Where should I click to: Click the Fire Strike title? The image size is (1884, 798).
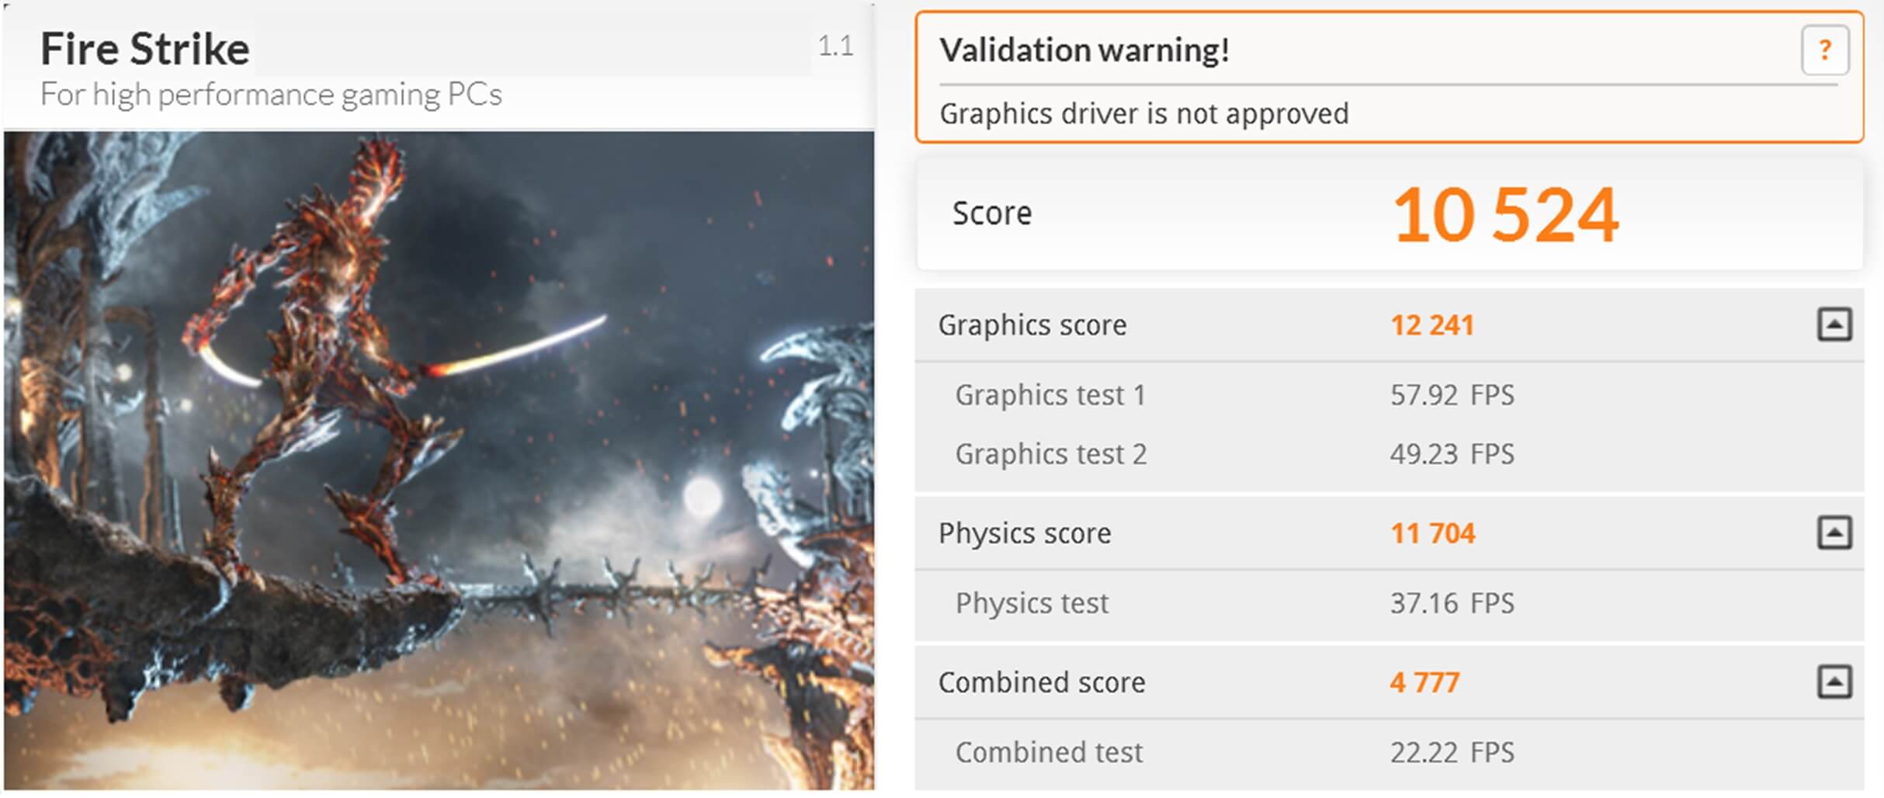(145, 49)
